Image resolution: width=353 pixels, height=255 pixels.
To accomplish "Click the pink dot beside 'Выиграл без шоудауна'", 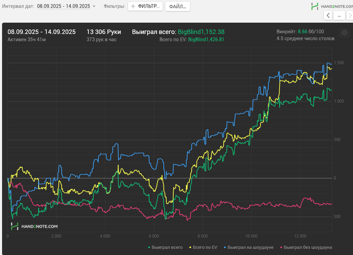I will [281, 247].
